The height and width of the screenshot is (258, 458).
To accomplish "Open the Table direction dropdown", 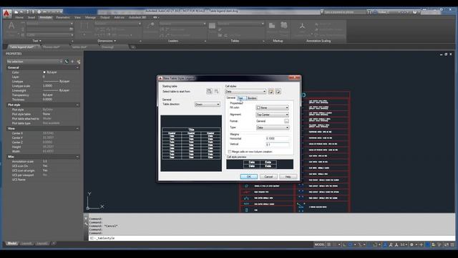I will 207,105.
